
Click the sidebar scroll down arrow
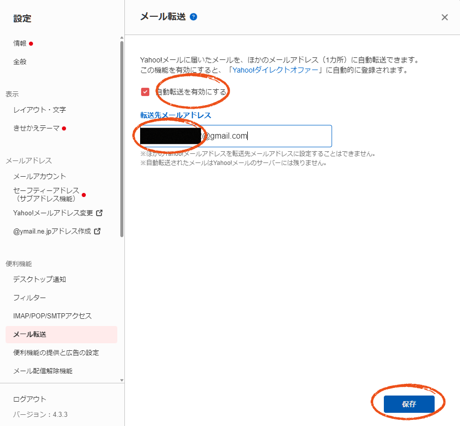coord(122,379)
